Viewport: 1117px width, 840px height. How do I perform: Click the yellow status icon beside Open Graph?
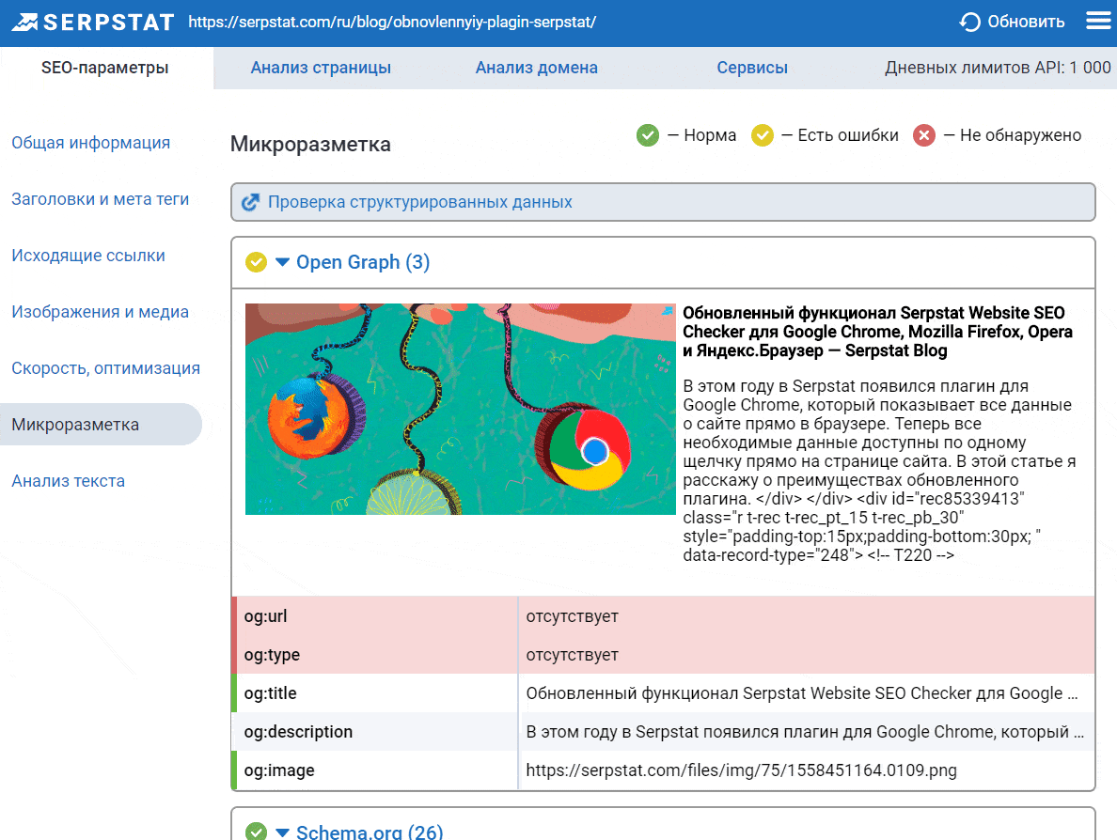(x=257, y=262)
